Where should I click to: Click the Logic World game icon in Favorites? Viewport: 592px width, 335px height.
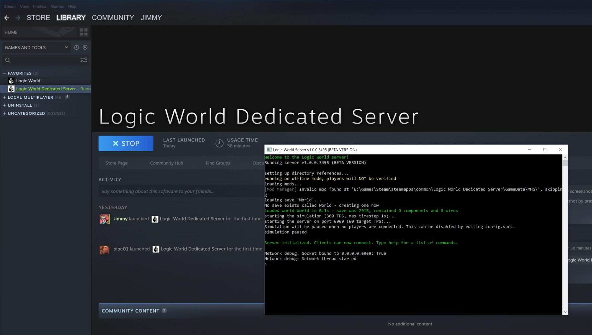click(x=11, y=81)
